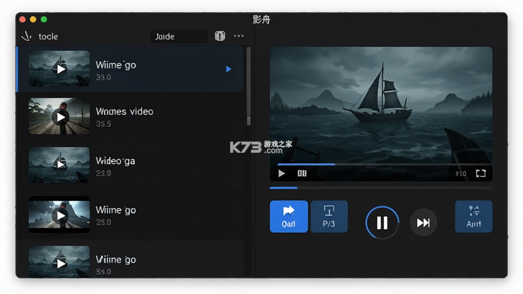Play the thumbnail of Wiime go 23.0

coord(59,69)
